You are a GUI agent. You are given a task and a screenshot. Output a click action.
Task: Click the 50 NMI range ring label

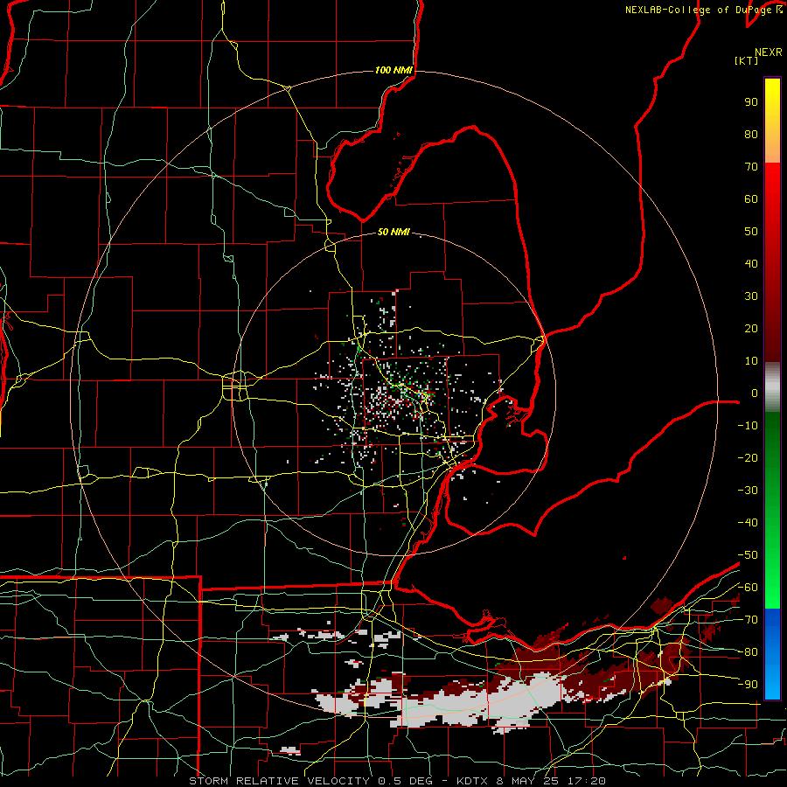393,232
